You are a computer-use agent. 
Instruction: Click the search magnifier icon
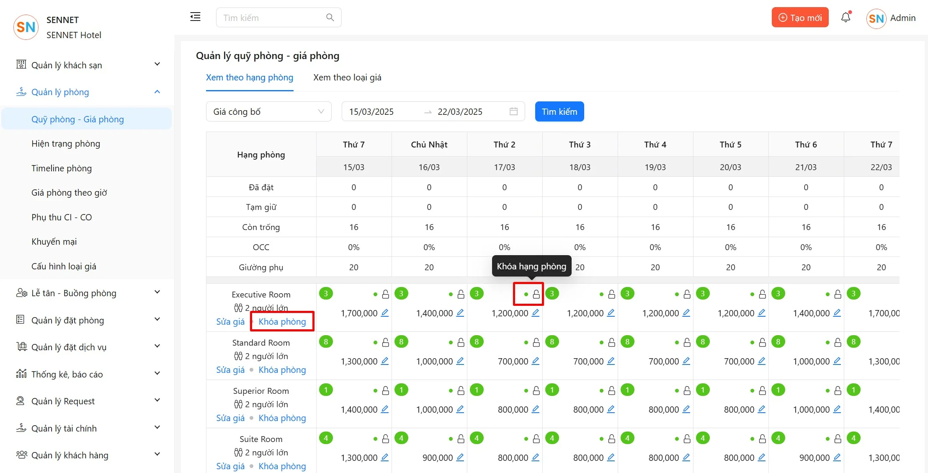(x=330, y=18)
